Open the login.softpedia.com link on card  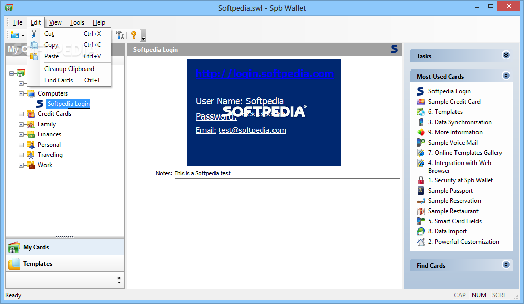[x=265, y=74]
